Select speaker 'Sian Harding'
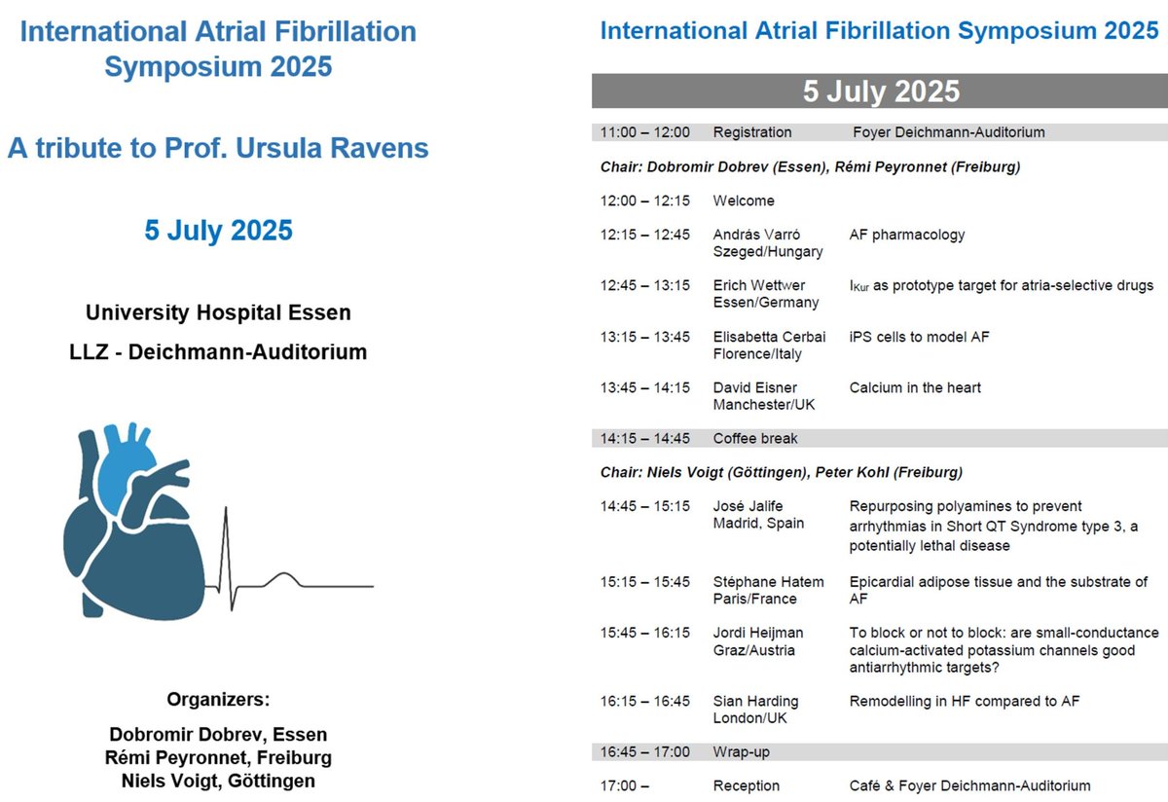The image size is (1168, 802). [x=755, y=701]
